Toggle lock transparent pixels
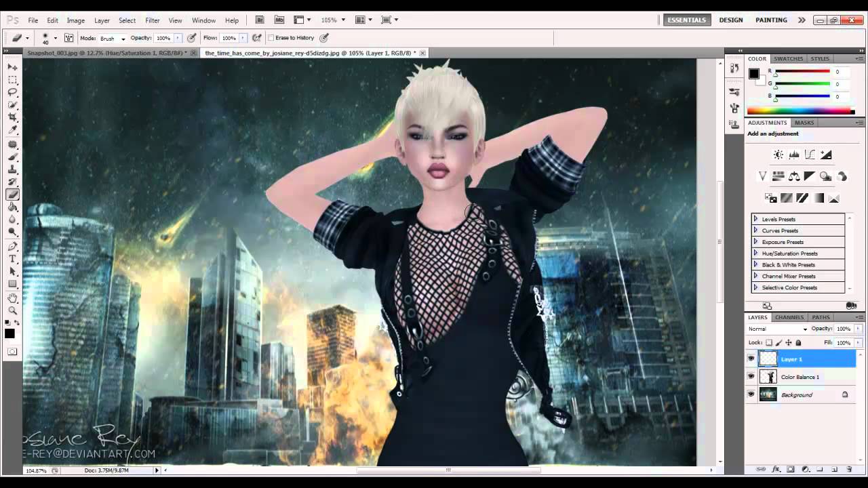The width and height of the screenshot is (868, 488). 769,343
